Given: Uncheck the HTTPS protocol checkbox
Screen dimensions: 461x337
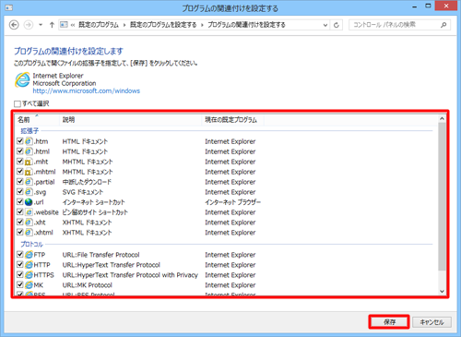Looking at the screenshot, I should (20, 274).
